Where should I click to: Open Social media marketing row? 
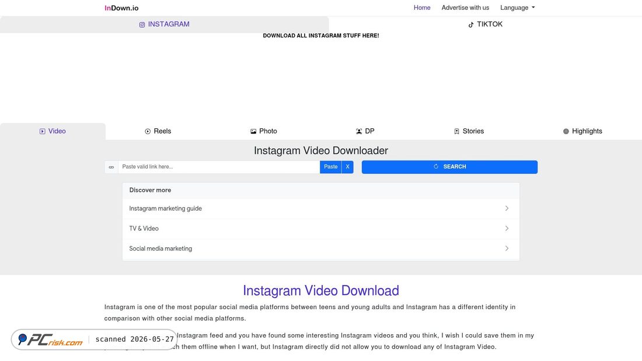(321, 249)
